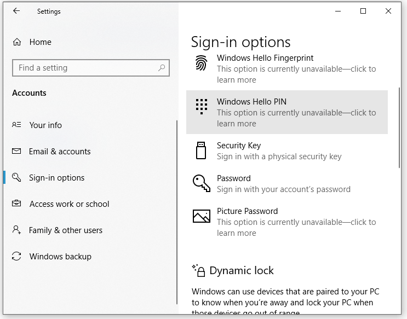Click the Password key icon
The image size is (407, 319).
point(202,183)
